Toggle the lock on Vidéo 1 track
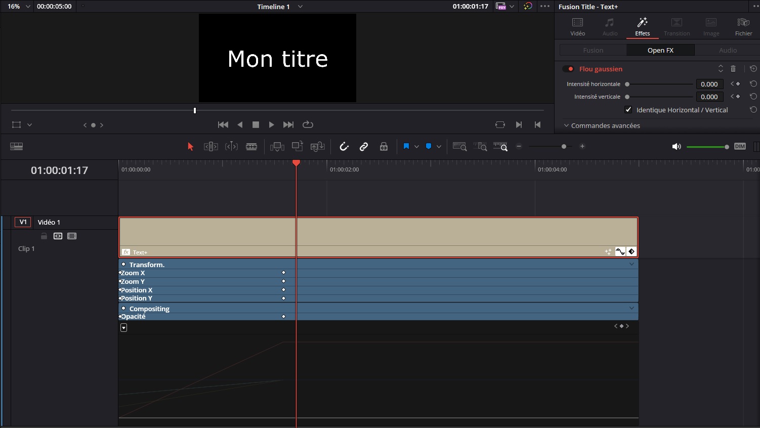 point(44,236)
